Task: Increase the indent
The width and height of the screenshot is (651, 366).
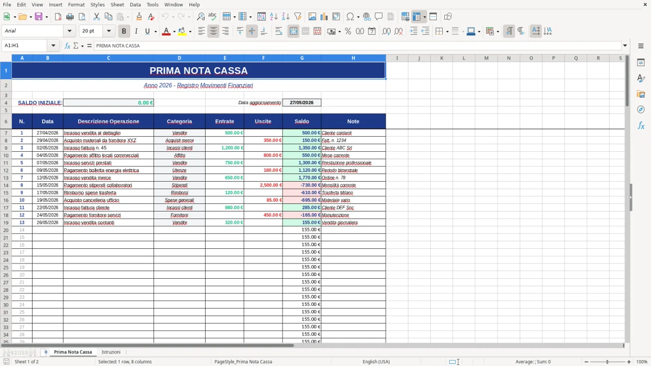Action: pyautogui.click(x=413, y=31)
